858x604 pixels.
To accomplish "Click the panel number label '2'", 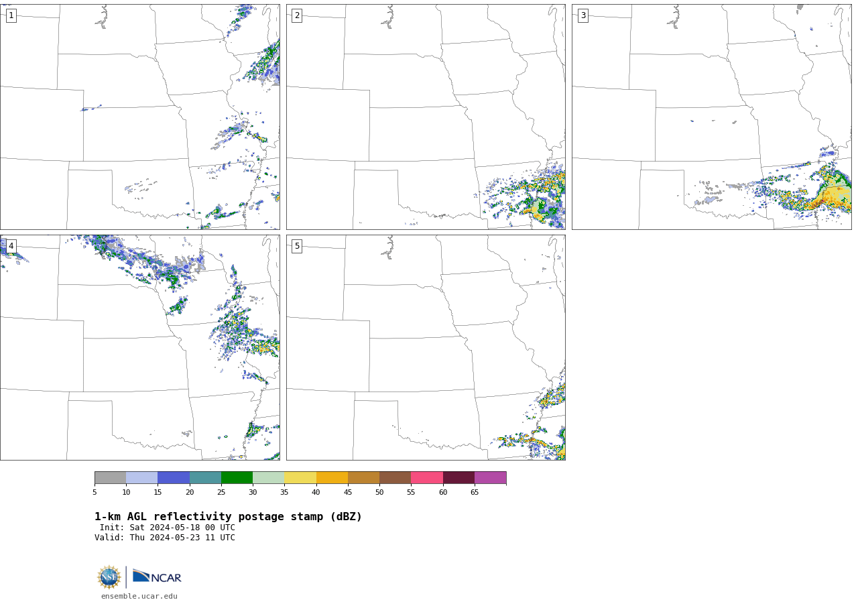I will [x=297, y=15].
